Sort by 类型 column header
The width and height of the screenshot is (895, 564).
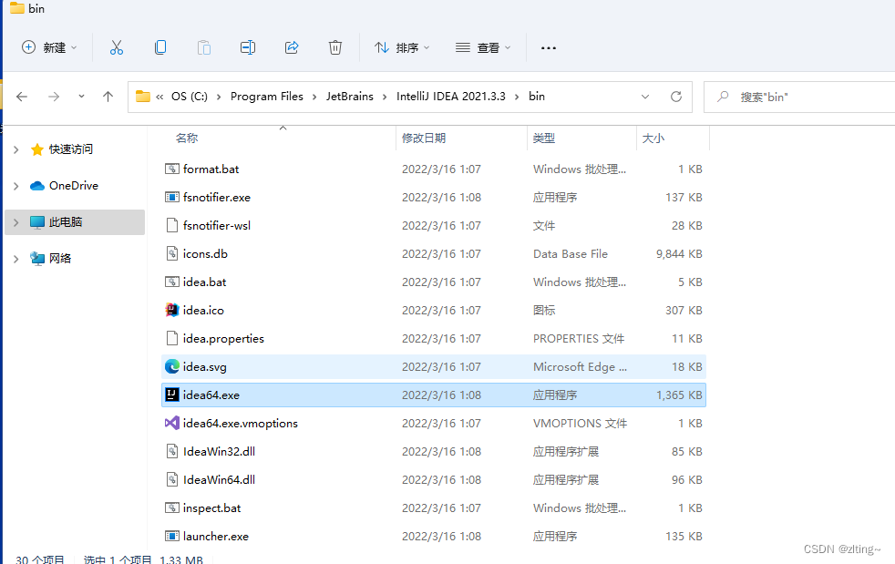(x=543, y=138)
